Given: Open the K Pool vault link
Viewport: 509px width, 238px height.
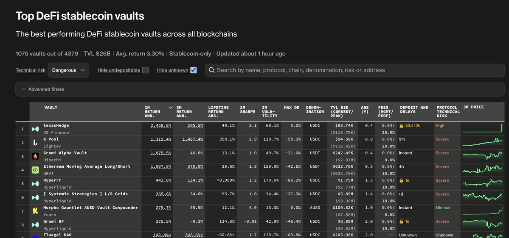Looking at the screenshot, I should point(50,139).
